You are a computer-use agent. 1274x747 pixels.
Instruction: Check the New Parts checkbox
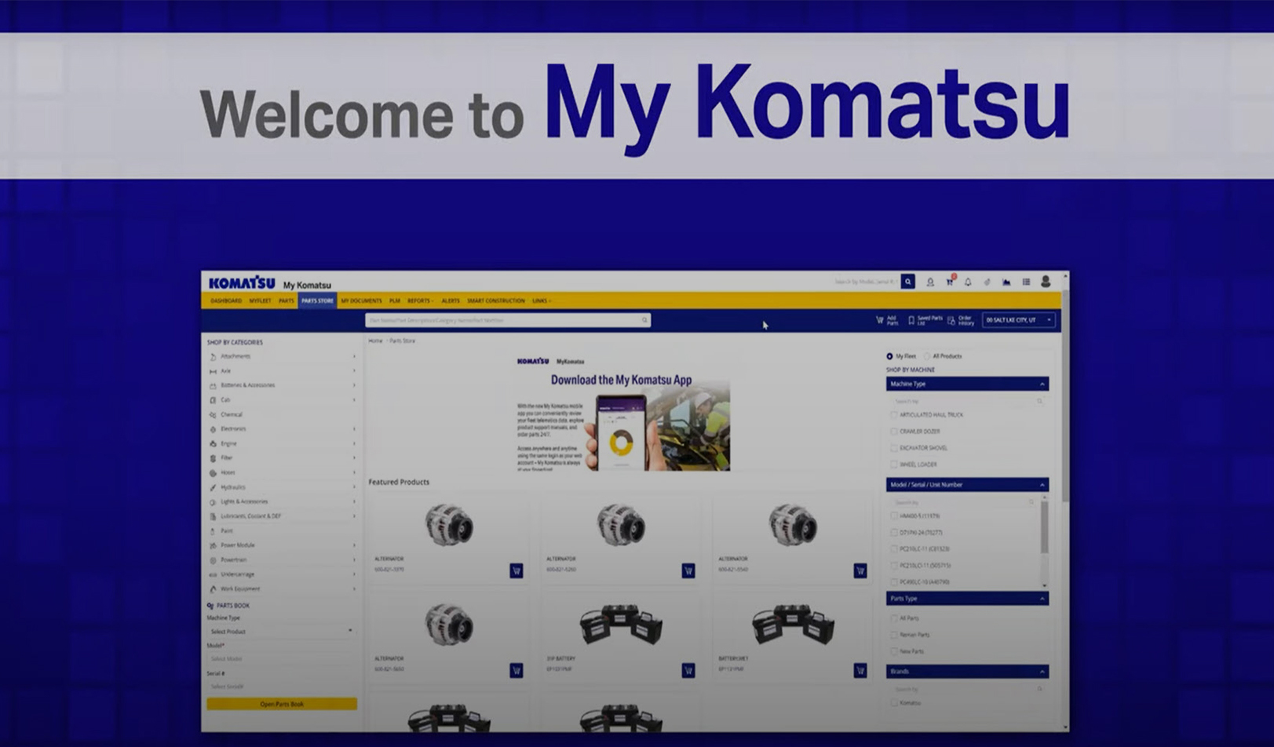893,651
